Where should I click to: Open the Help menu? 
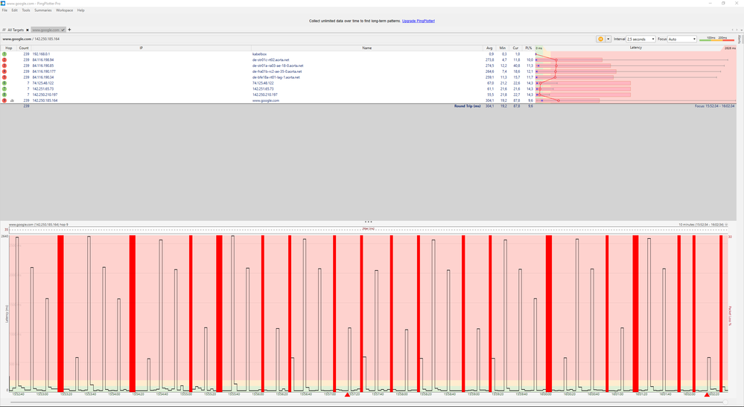click(80, 10)
